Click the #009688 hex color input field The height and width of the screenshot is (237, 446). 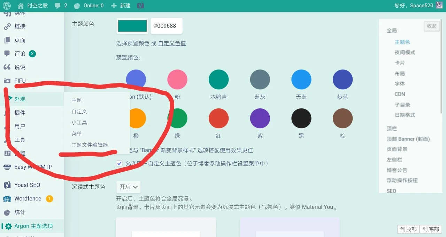(x=167, y=26)
